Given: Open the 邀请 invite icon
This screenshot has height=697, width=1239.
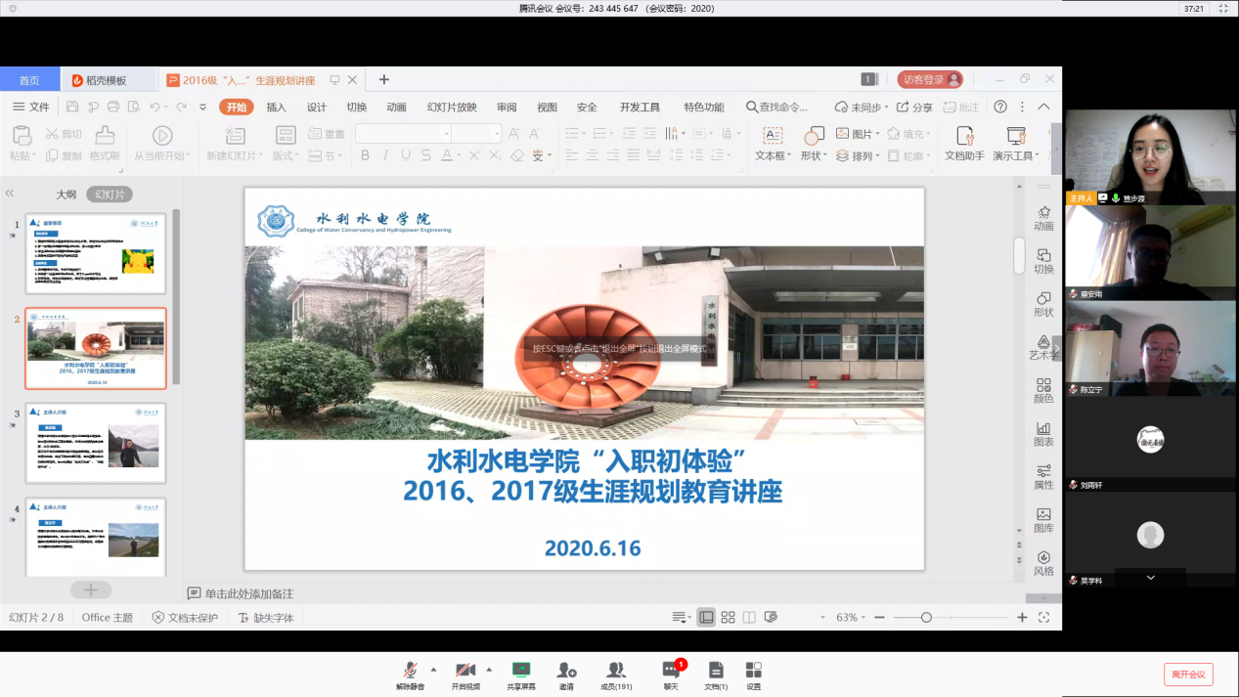Looking at the screenshot, I should click(x=566, y=671).
